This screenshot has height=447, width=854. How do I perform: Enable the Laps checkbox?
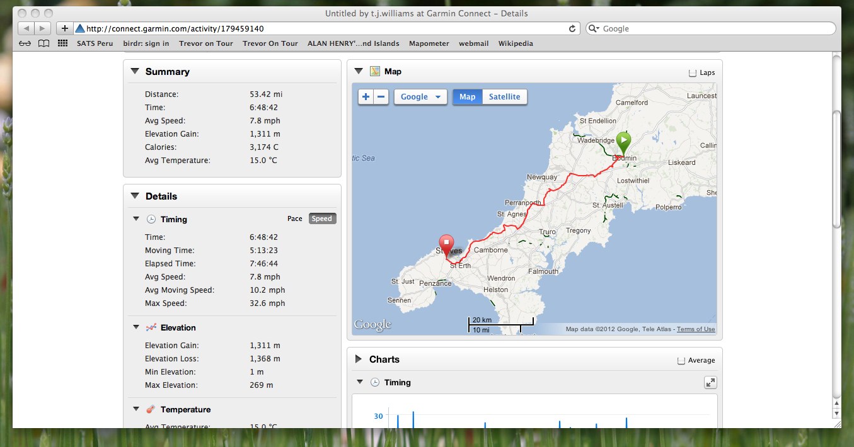point(693,72)
